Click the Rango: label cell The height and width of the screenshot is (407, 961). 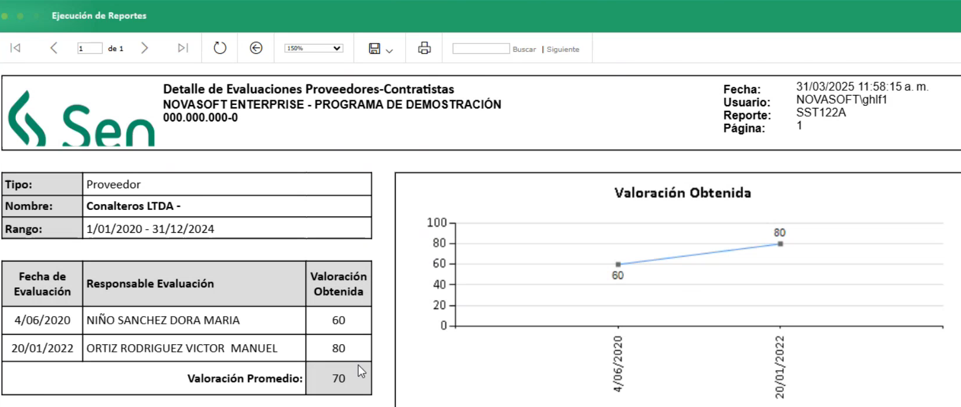click(42, 228)
